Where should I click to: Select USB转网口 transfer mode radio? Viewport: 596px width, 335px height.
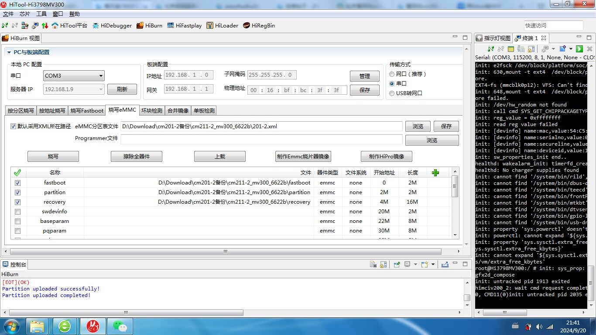click(x=392, y=93)
